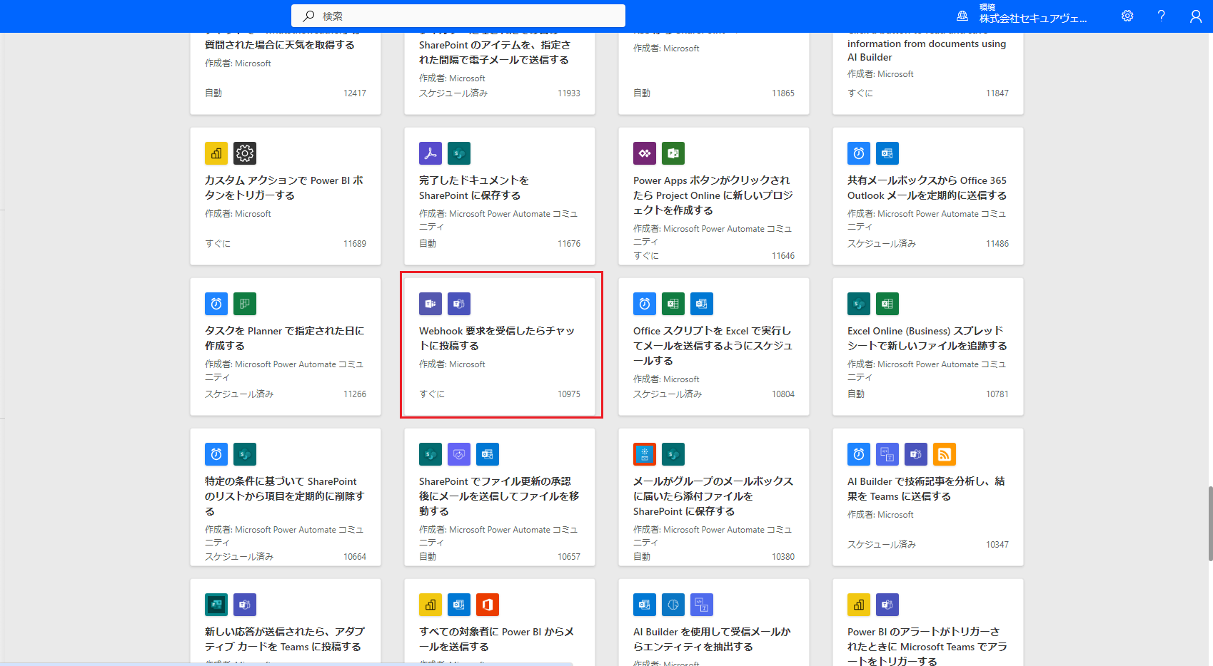Image resolution: width=1213 pixels, height=666 pixels.
Task: Click the Power Apps icon on Project Online card
Action: (645, 153)
